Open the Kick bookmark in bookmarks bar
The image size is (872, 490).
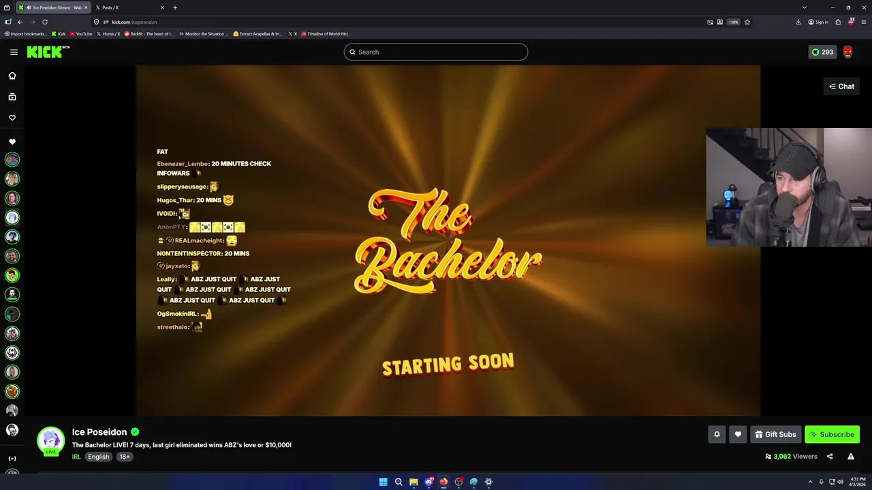(x=59, y=33)
